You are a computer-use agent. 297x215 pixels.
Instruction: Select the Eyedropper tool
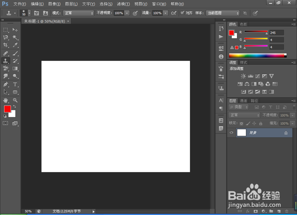15,45
